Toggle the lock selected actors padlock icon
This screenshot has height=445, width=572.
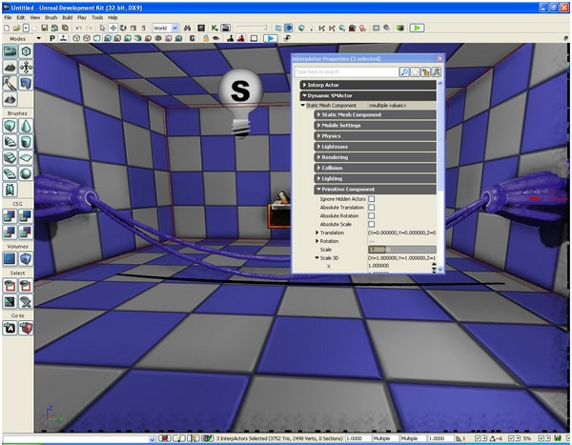pyautogui.click(x=206, y=38)
